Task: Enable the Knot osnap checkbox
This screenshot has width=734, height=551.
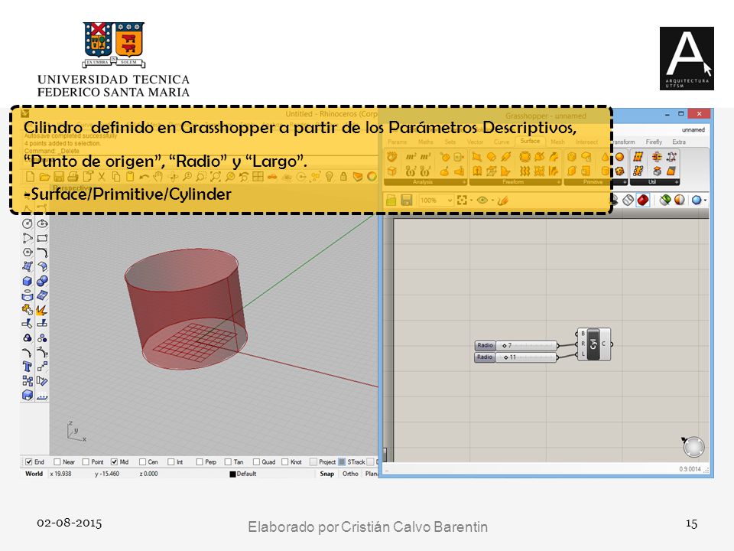Action: [285, 462]
